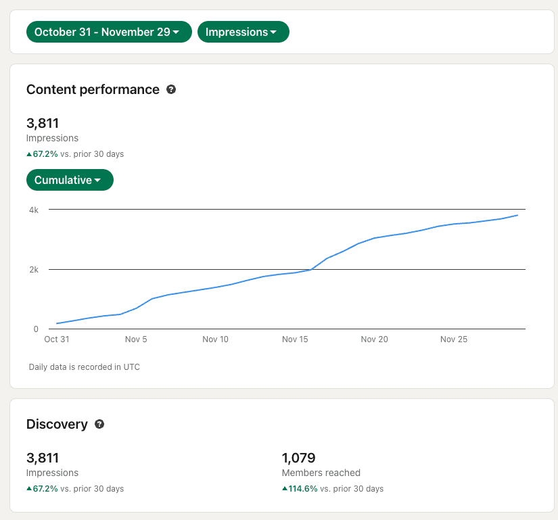Viewport: 558px width, 520px height.
Task: Click the Nov 15 axis label on chart
Action: coord(295,339)
